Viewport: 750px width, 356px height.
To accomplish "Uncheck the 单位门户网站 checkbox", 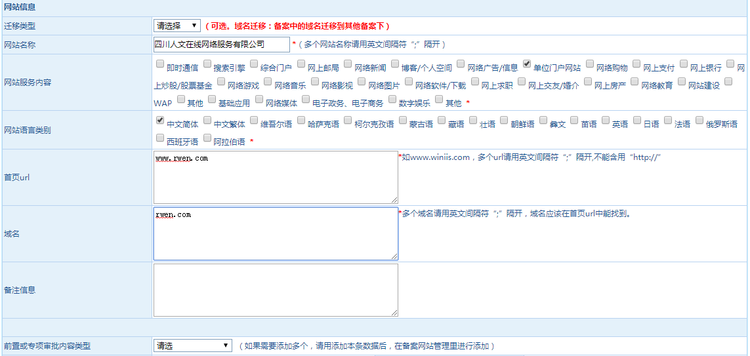I will click(527, 64).
